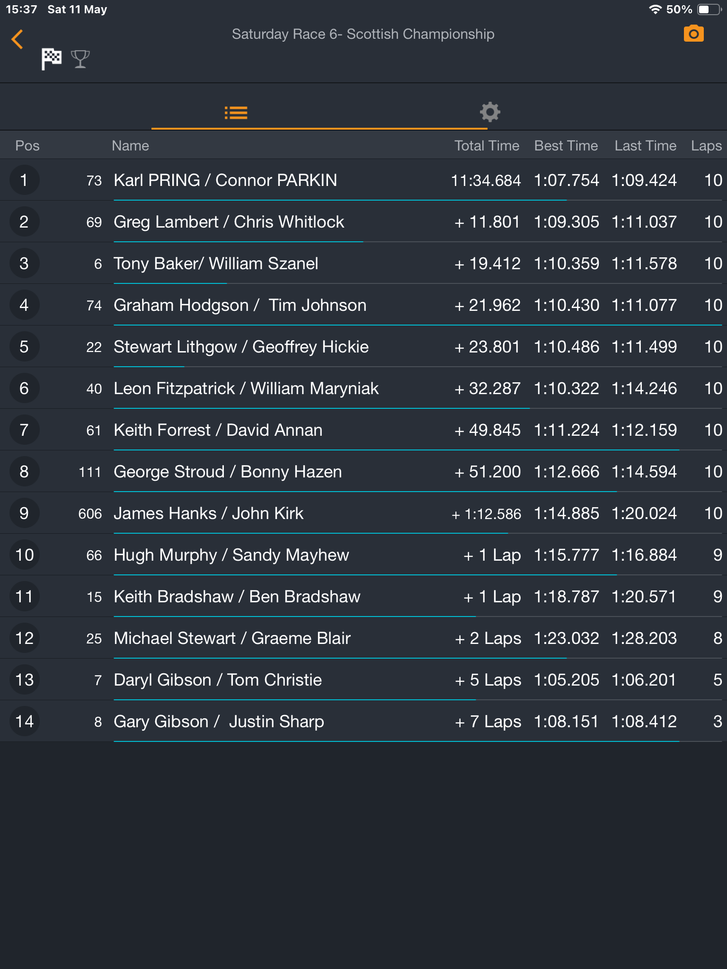Tap the Last Time column header
Viewport: 727px width, 969px height.
tap(645, 146)
